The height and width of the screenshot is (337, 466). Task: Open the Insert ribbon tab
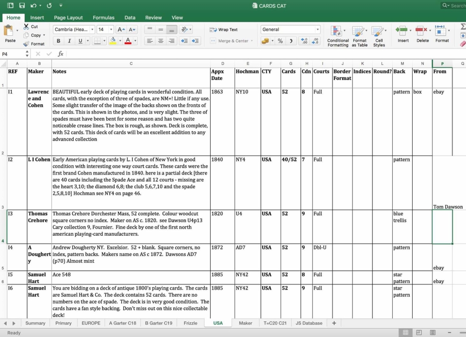pyautogui.click(x=37, y=17)
